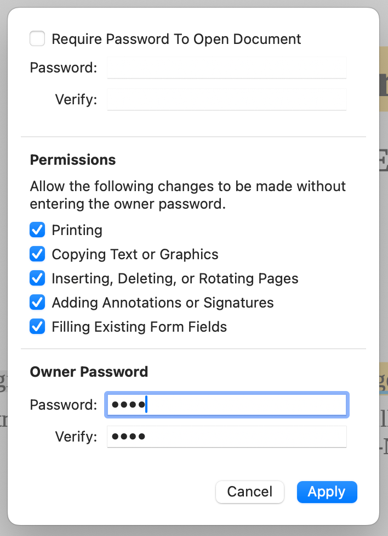
Task: Click the Owner Password section title
Action: [x=89, y=372]
